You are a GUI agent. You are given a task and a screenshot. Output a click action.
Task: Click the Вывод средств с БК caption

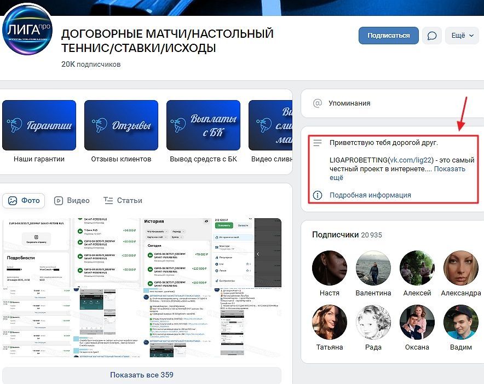coord(203,159)
